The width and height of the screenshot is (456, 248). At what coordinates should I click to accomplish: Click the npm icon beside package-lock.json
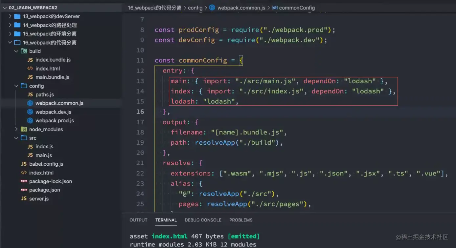(24, 181)
